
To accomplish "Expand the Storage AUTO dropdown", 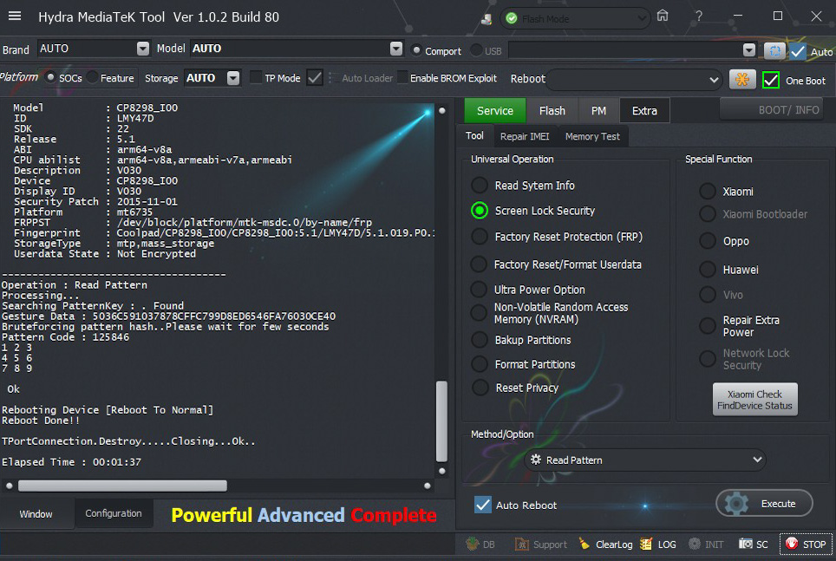I will click(x=233, y=78).
